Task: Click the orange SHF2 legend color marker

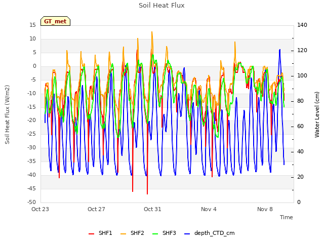Action: [123, 234]
